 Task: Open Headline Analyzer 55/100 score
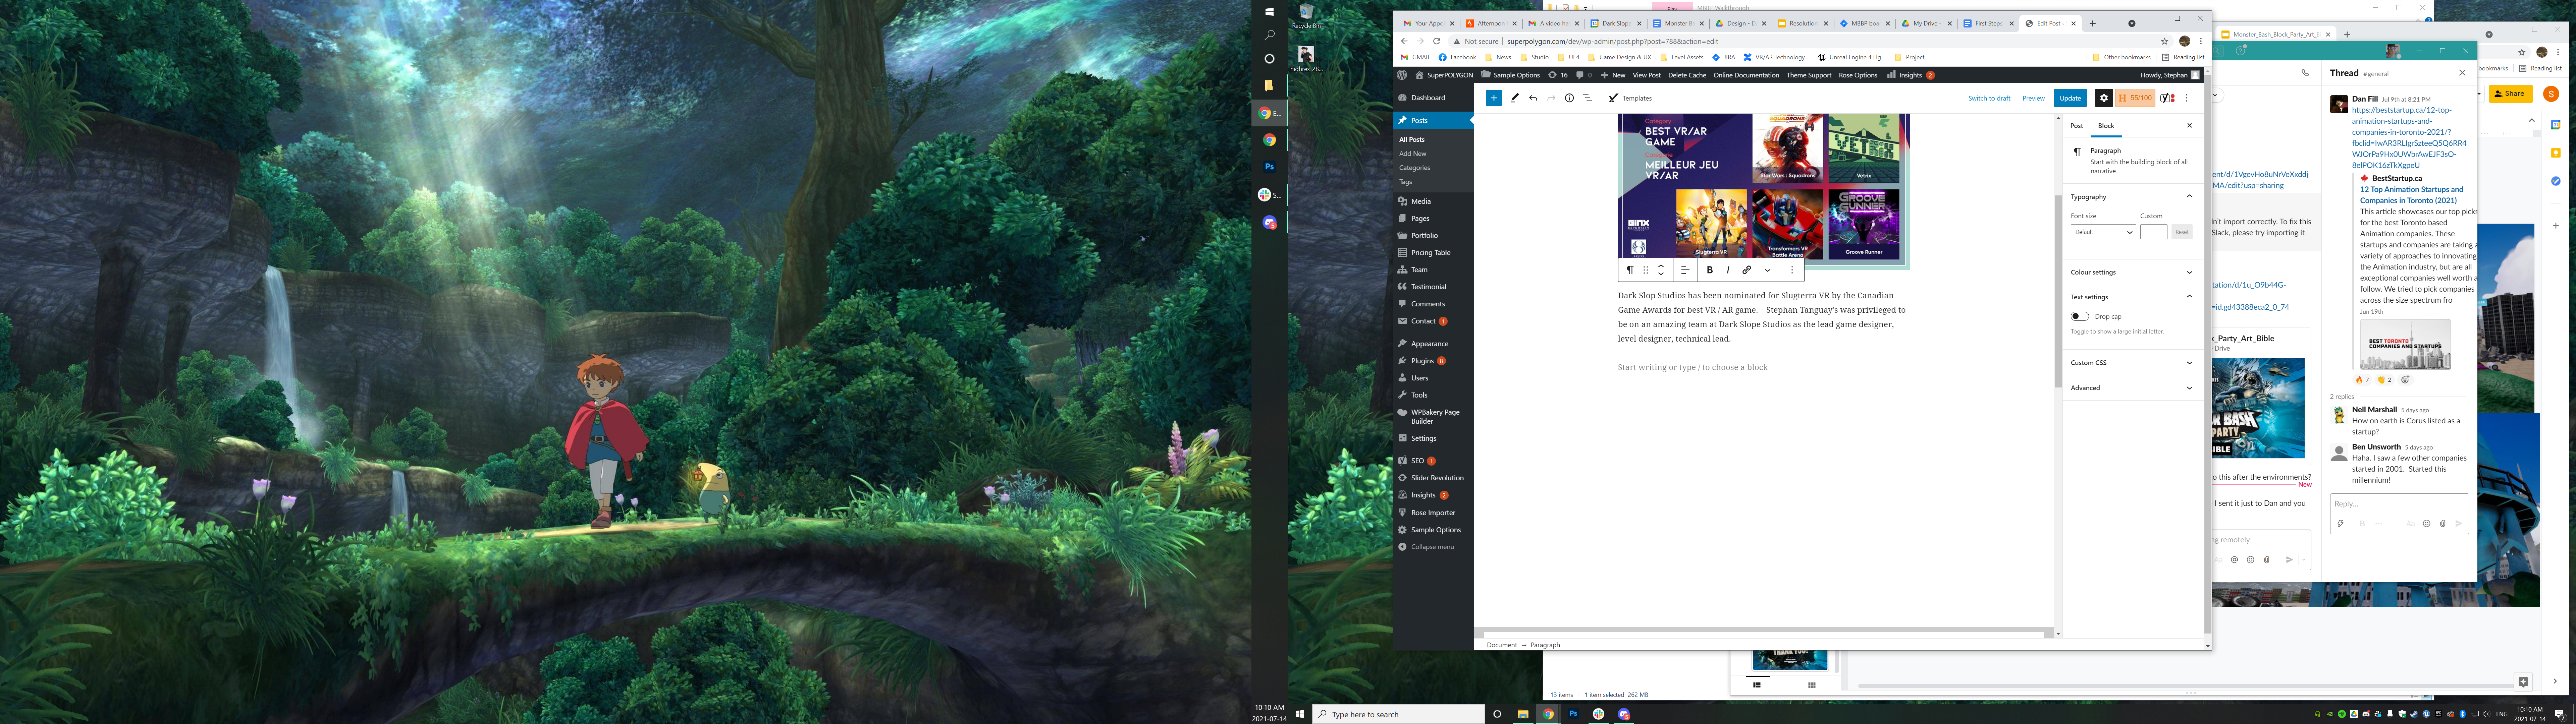tap(2135, 98)
